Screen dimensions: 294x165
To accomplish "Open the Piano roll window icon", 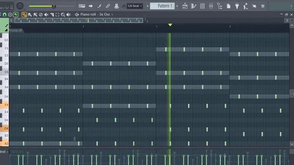I will click(x=193, y=6).
